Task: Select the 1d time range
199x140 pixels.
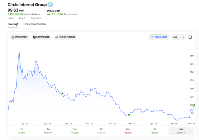Action: coord(22,131)
